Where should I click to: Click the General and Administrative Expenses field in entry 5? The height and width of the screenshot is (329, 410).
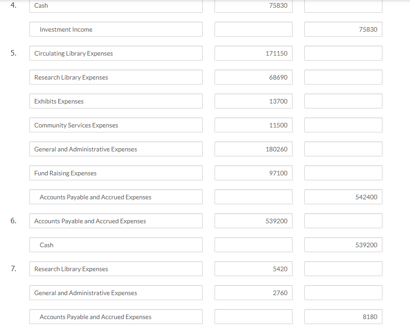pyautogui.click(x=116, y=149)
